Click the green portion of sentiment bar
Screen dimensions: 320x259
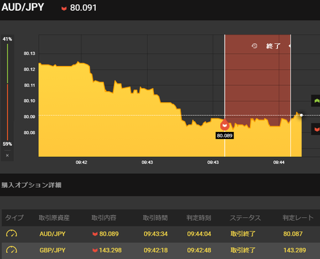(x=7, y=63)
